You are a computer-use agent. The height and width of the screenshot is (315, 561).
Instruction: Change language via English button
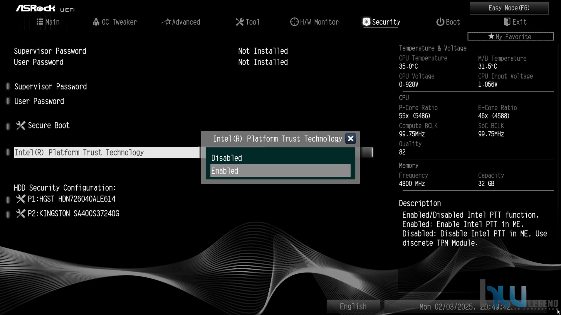(353, 306)
